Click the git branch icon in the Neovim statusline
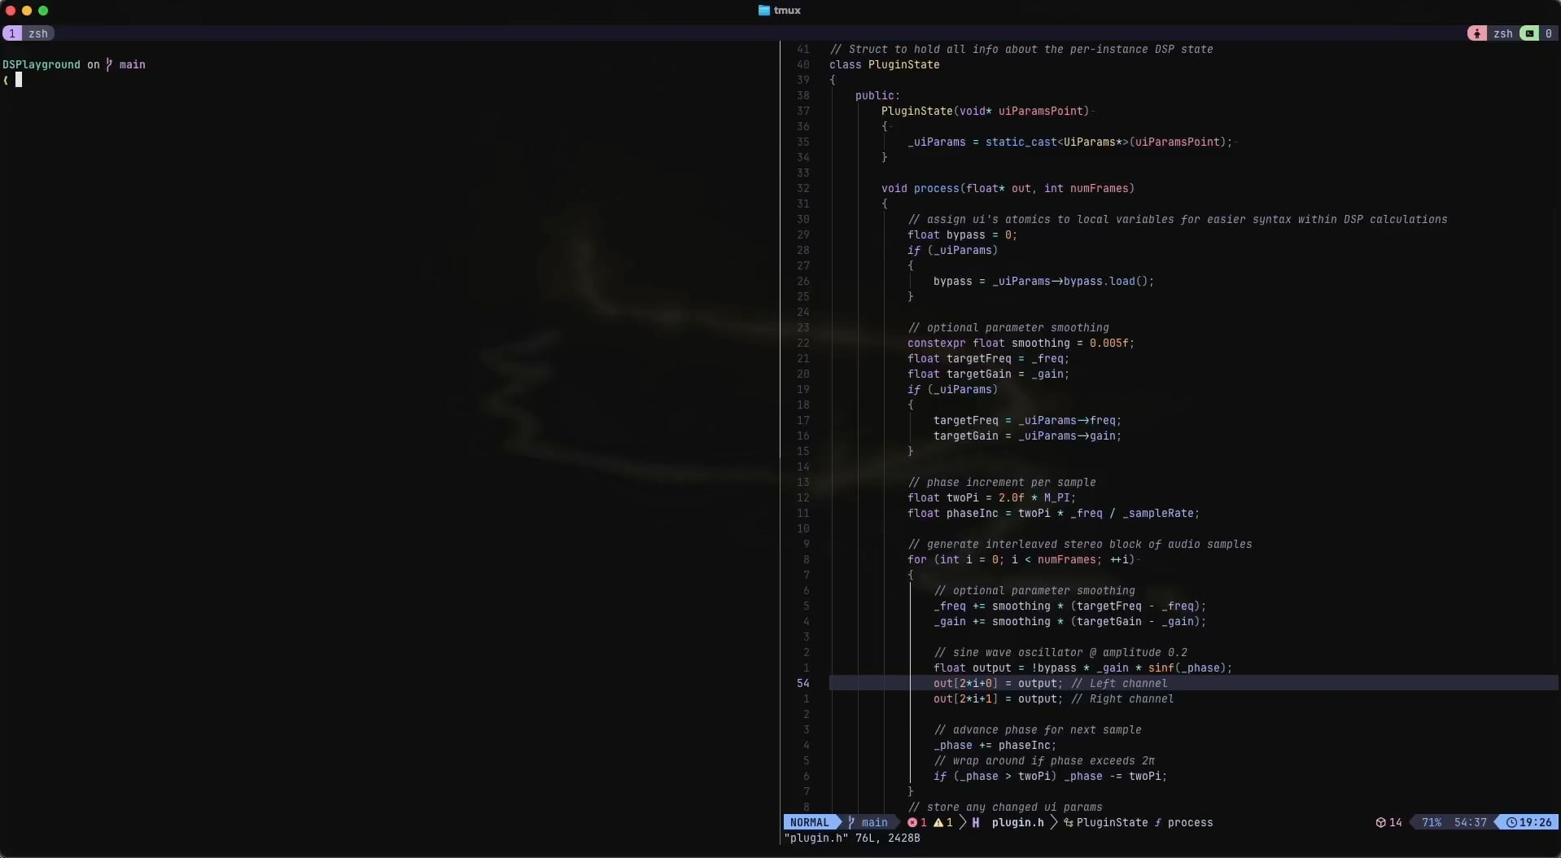 coord(851,822)
